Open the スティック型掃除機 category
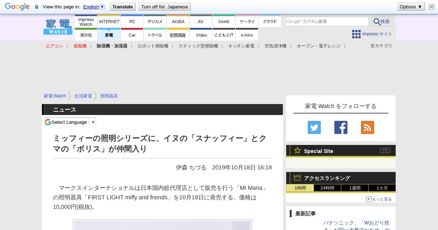Screen dimensions: 438x230 point(198,46)
